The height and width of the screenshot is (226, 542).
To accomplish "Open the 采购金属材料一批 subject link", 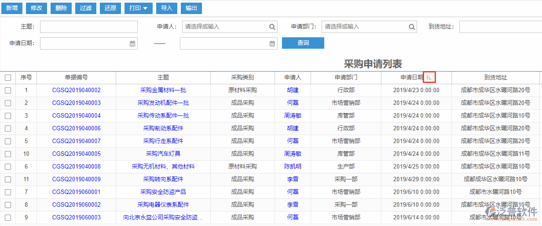I will click(x=163, y=90).
